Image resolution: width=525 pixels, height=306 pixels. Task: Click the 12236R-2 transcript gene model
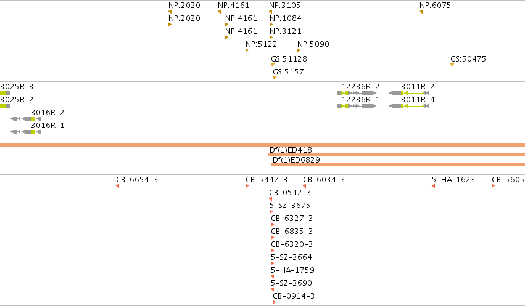click(357, 93)
